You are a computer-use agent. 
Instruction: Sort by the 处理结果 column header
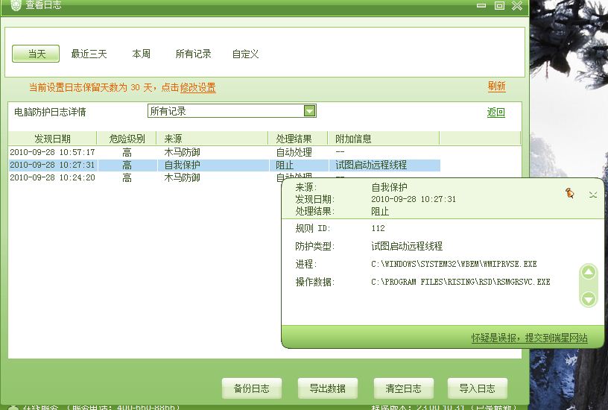(x=298, y=139)
